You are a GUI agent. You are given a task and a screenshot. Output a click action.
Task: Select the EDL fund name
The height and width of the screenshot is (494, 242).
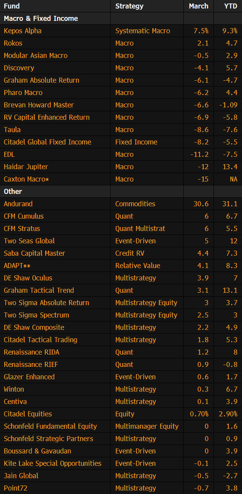coord(9,154)
